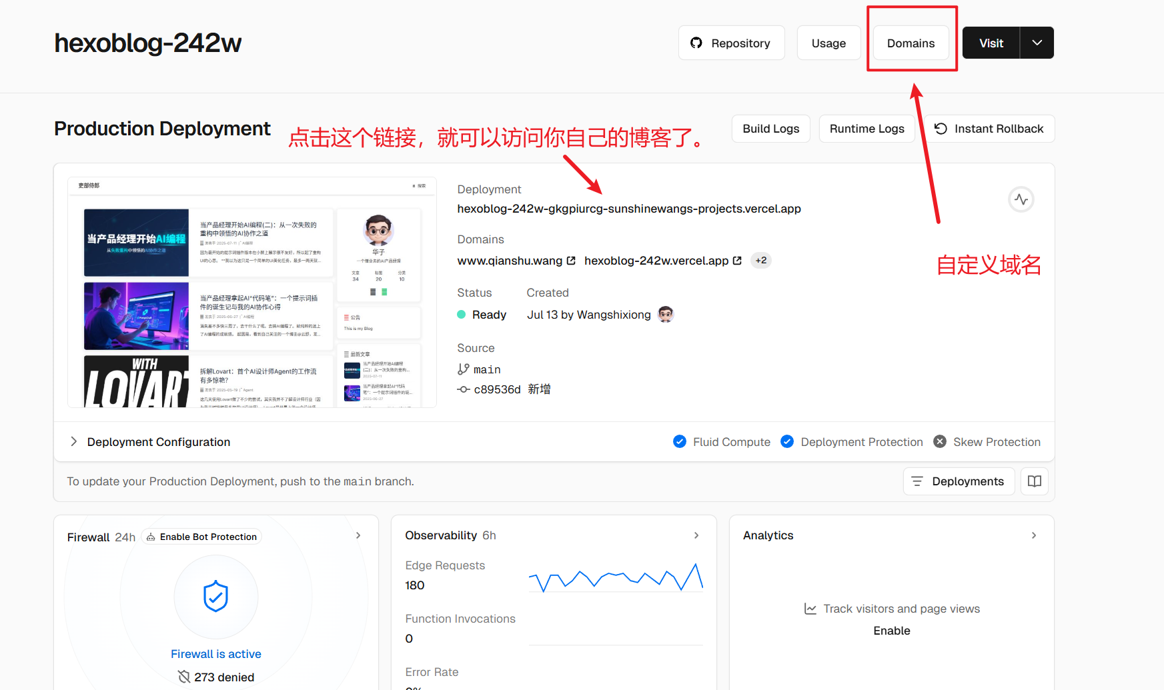Click Edge Requests value 180

coord(415,585)
